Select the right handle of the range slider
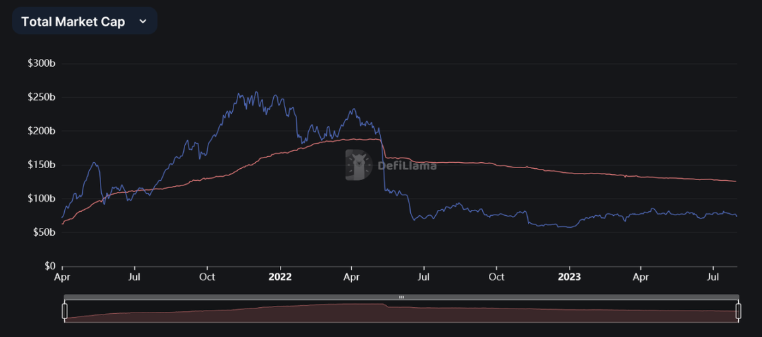 738,311
